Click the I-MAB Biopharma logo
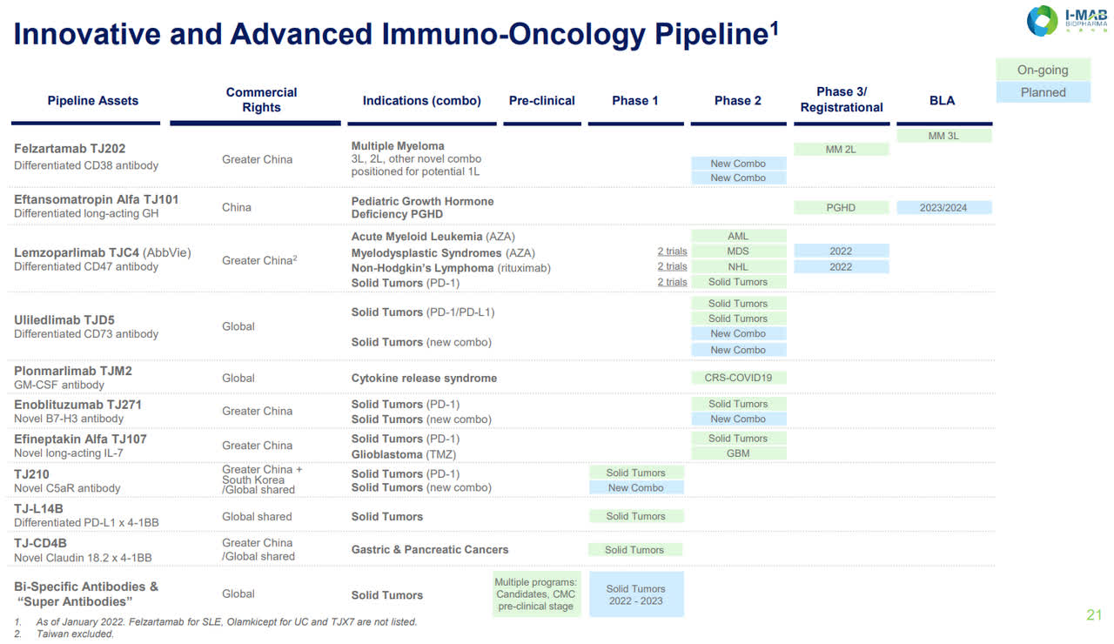Viewport: 1114px width, 644px height. [1067, 20]
